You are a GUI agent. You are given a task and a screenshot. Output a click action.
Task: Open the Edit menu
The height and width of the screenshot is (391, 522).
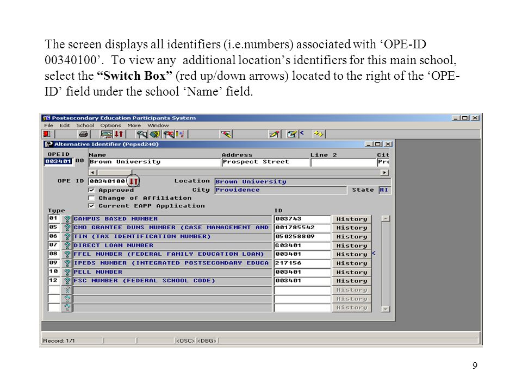(65, 125)
